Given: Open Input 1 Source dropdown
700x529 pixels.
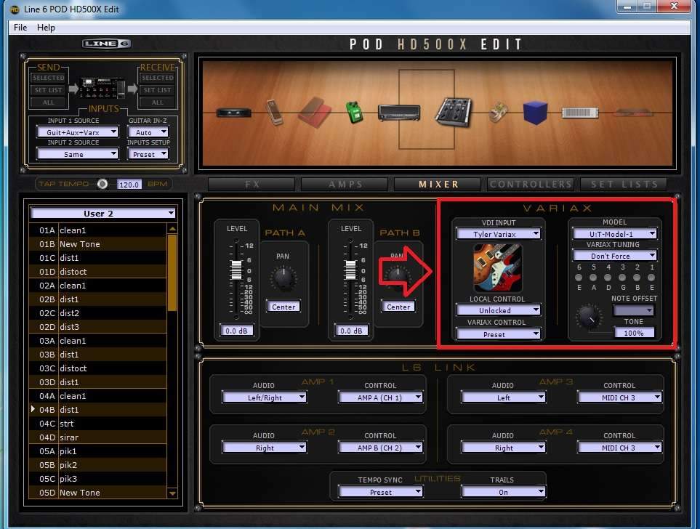Looking at the screenshot, I should (78, 132).
